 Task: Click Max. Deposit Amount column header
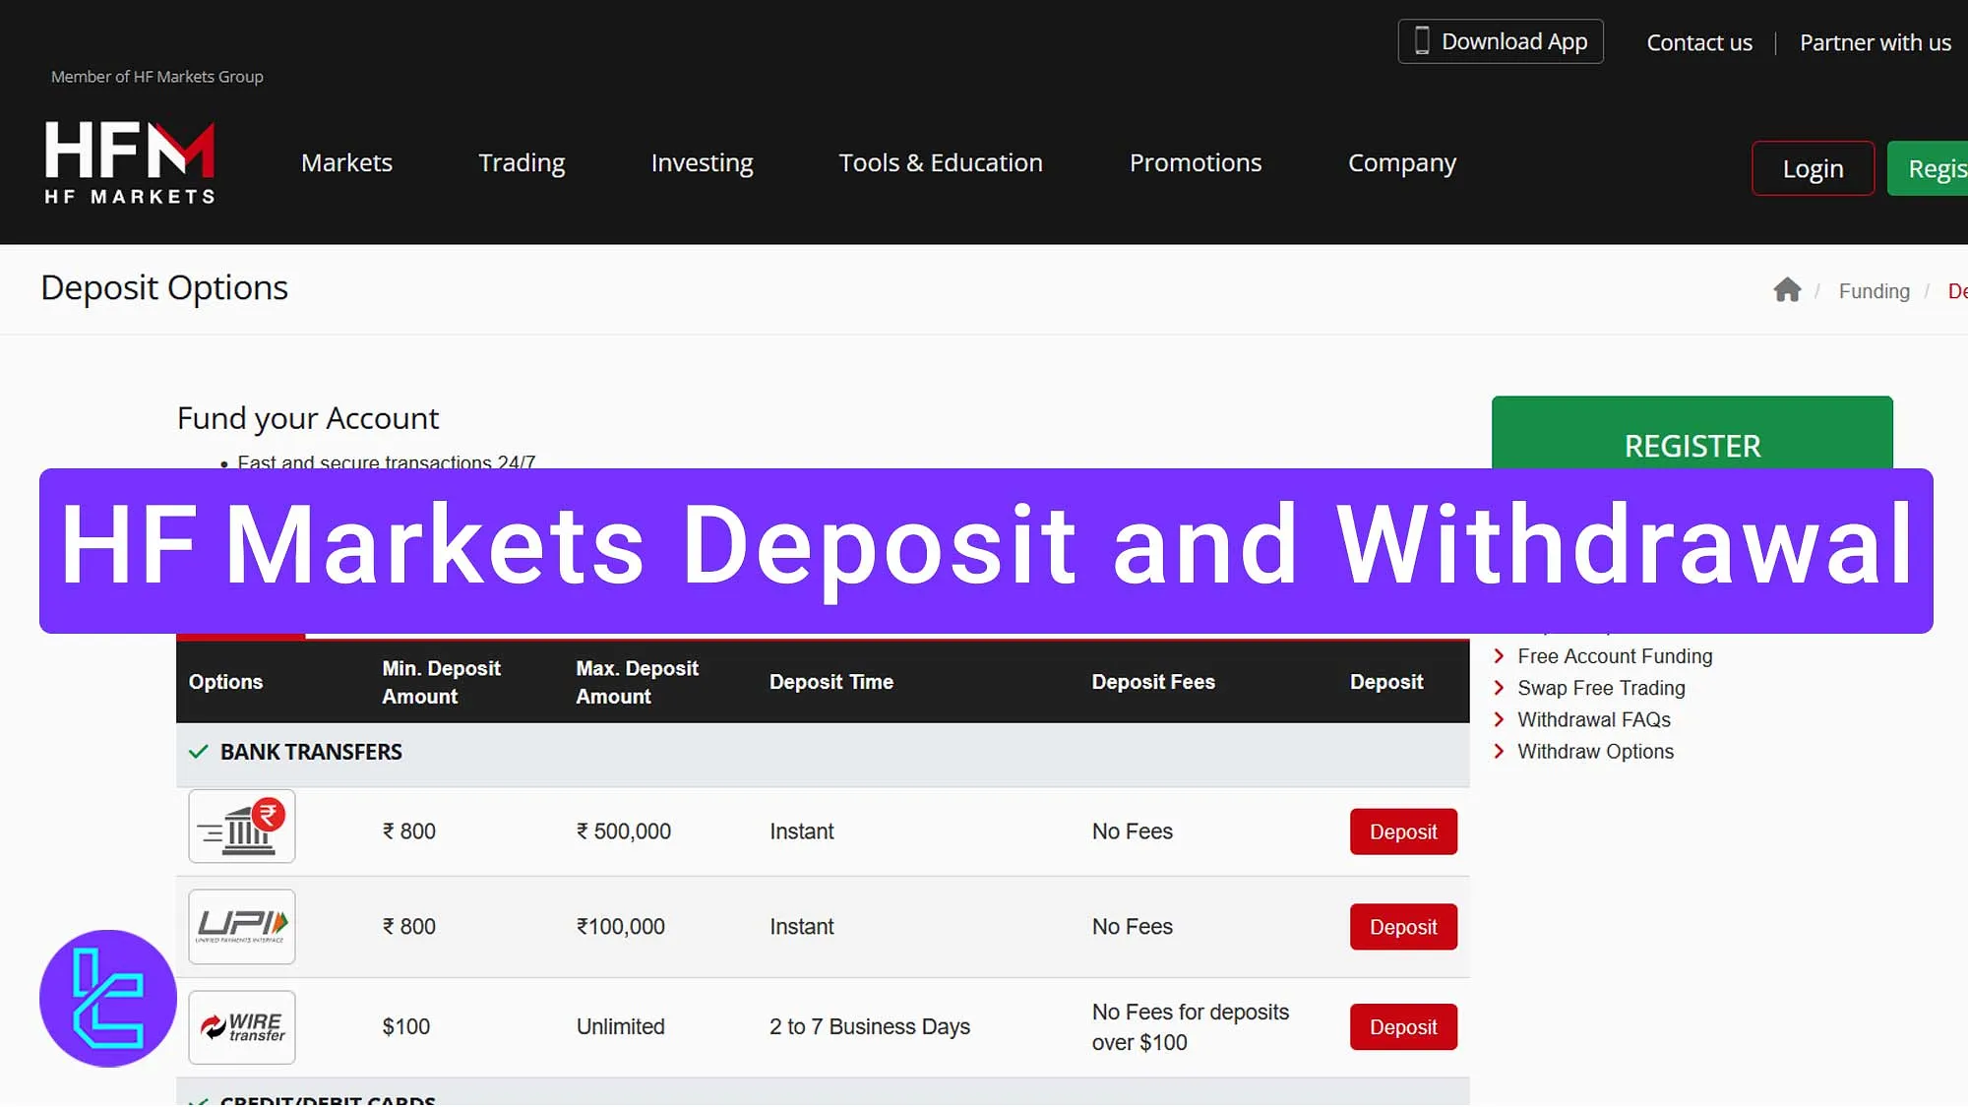(x=637, y=682)
